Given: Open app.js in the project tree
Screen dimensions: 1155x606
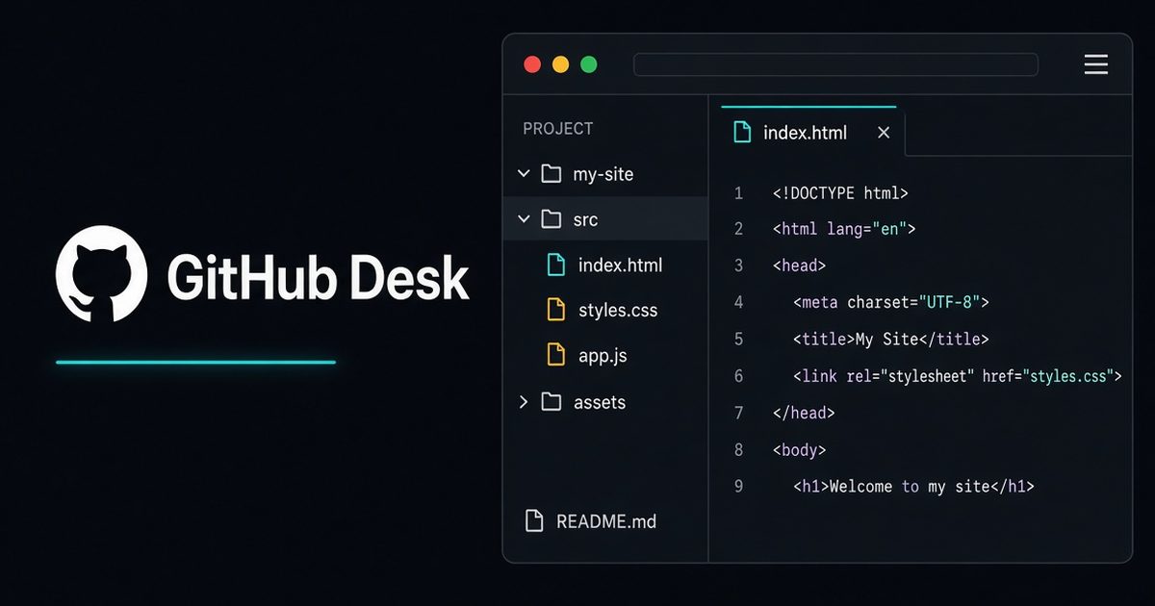Looking at the screenshot, I should (603, 355).
